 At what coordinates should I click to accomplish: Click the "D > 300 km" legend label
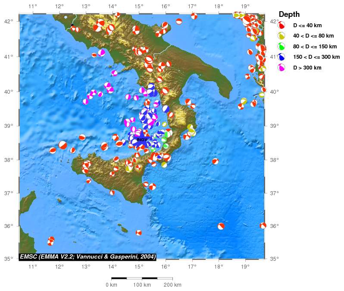[307, 68]
